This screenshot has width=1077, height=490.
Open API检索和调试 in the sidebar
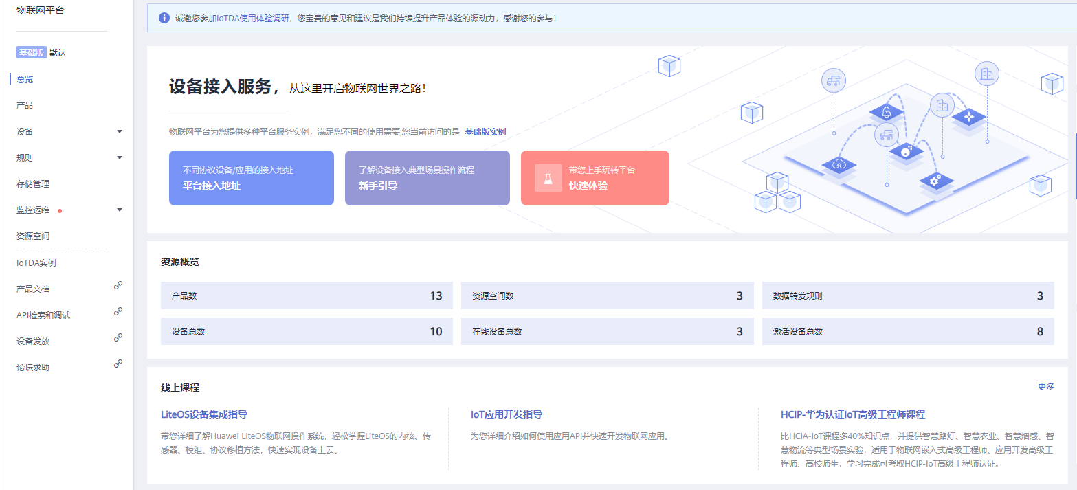click(x=43, y=315)
